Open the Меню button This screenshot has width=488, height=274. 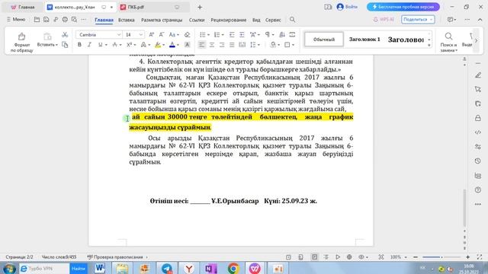point(16,19)
